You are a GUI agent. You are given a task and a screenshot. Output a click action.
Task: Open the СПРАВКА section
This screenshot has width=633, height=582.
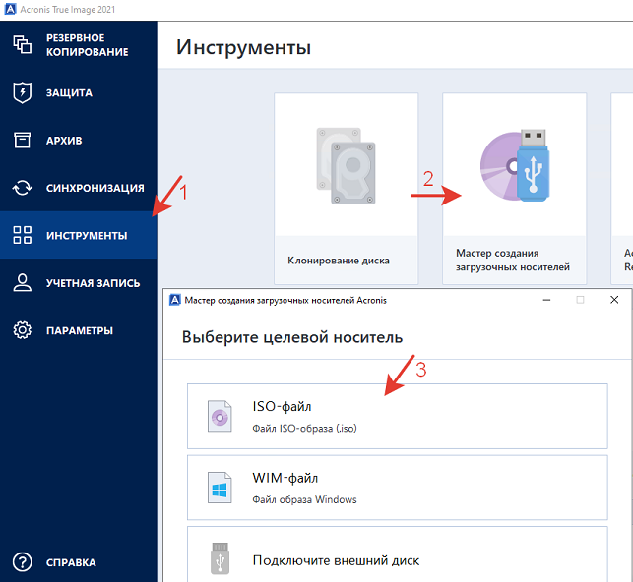tap(79, 562)
